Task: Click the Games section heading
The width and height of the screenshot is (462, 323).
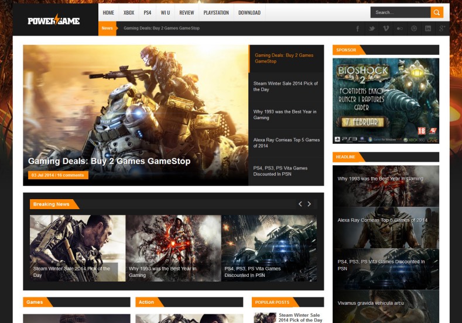Action: coord(35,302)
